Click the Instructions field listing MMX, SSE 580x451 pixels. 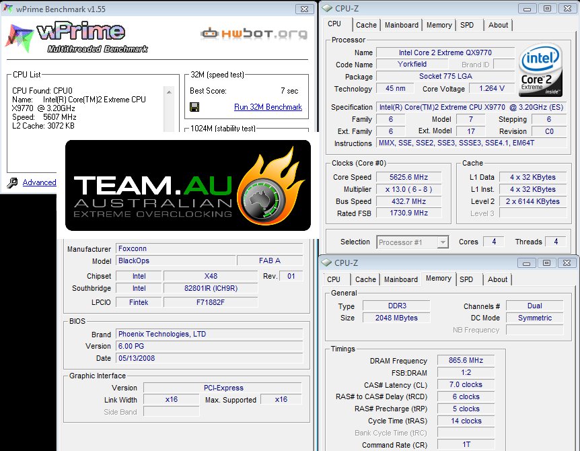471,143
